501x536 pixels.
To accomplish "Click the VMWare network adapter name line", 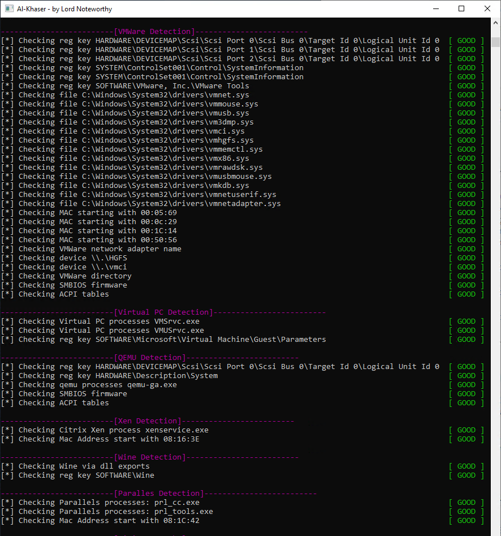I will [x=91, y=249].
